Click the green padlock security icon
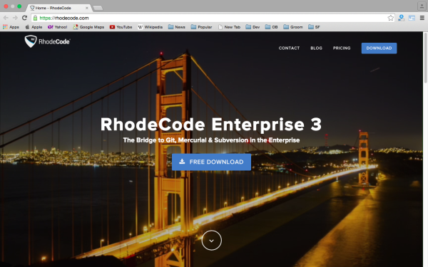The height and width of the screenshot is (267, 428). (35, 18)
